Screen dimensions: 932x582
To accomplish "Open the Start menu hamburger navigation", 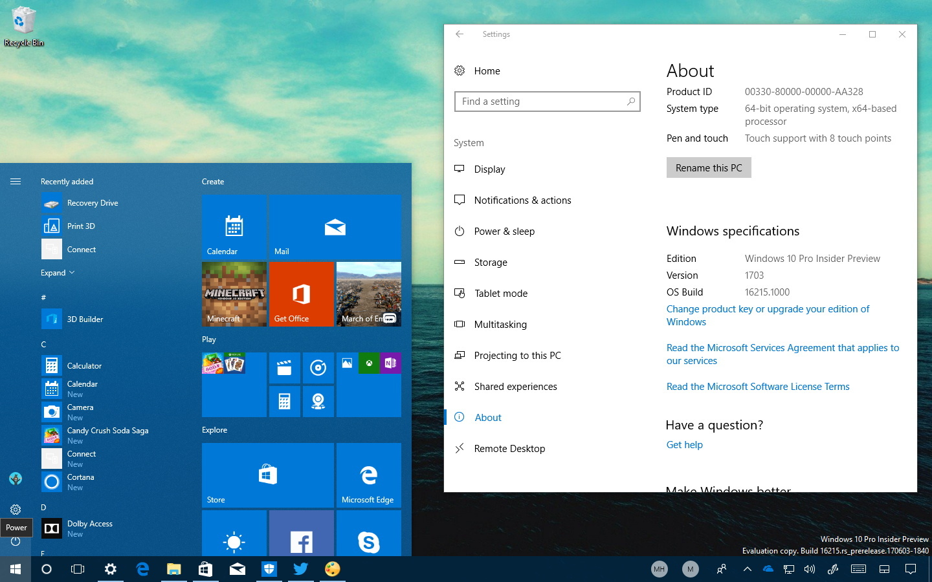I will pos(16,182).
